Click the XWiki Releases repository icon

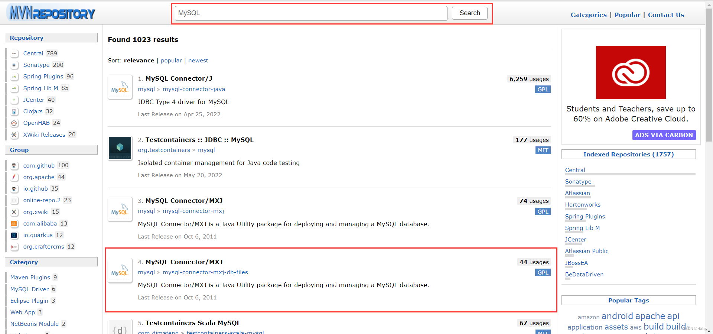tap(14, 135)
